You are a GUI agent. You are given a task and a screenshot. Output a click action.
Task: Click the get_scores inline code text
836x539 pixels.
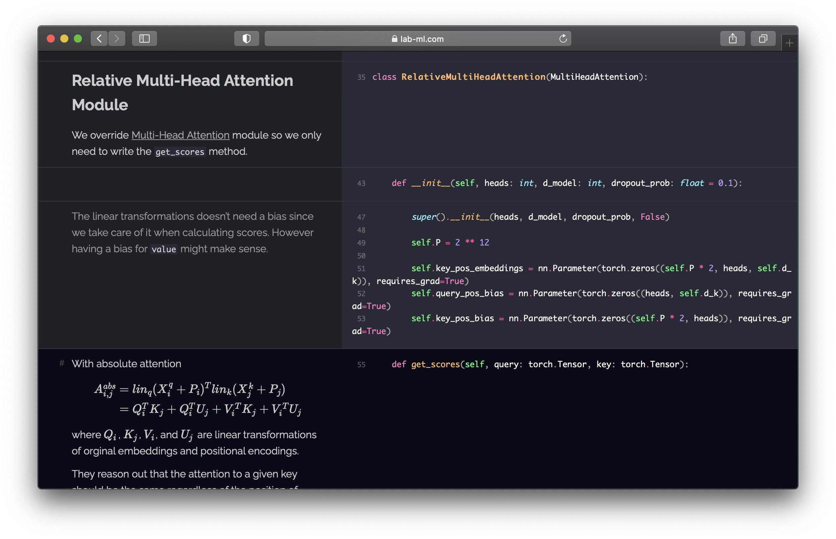(179, 152)
